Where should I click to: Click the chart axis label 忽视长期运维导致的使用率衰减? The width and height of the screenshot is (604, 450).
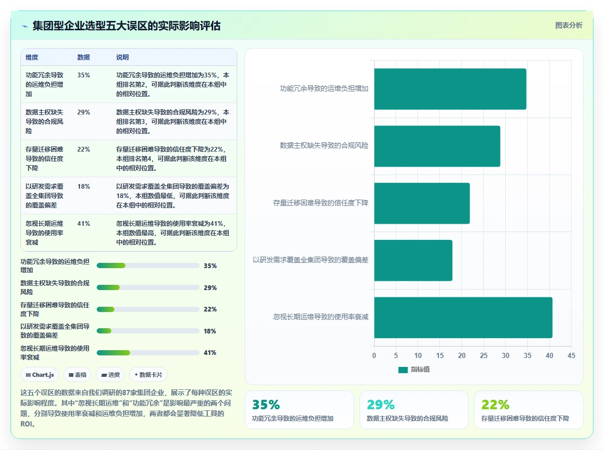pos(320,317)
